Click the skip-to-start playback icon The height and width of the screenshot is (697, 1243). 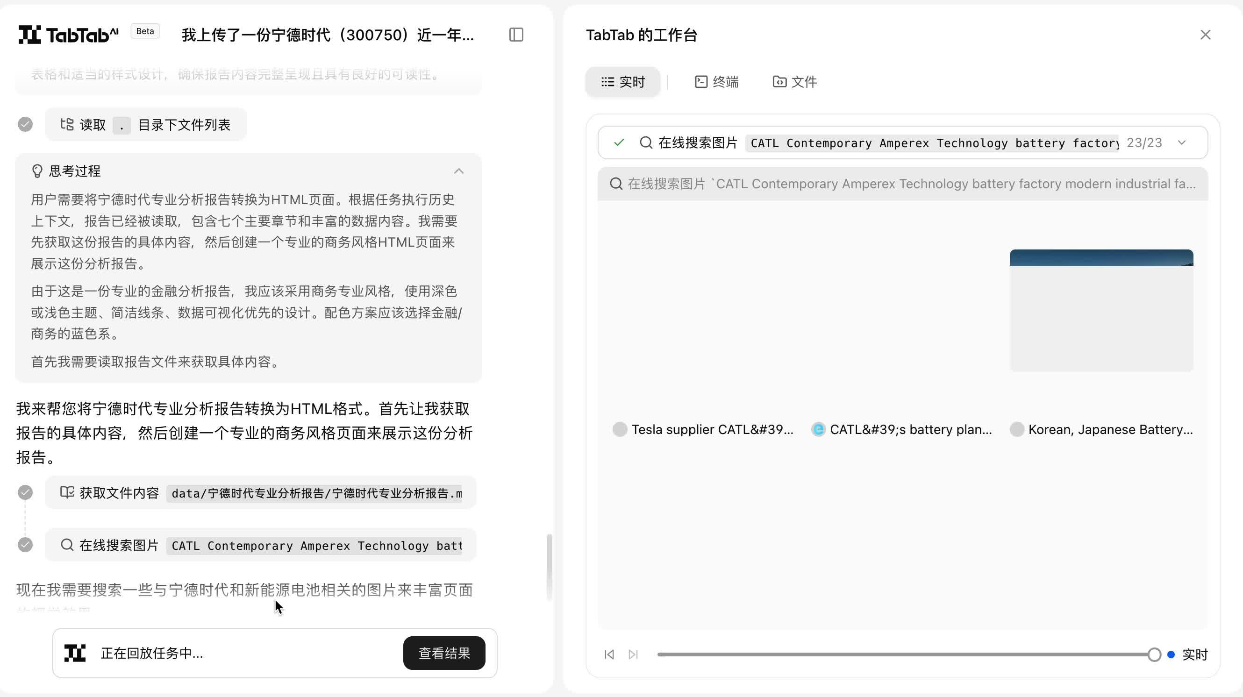click(x=608, y=654)
